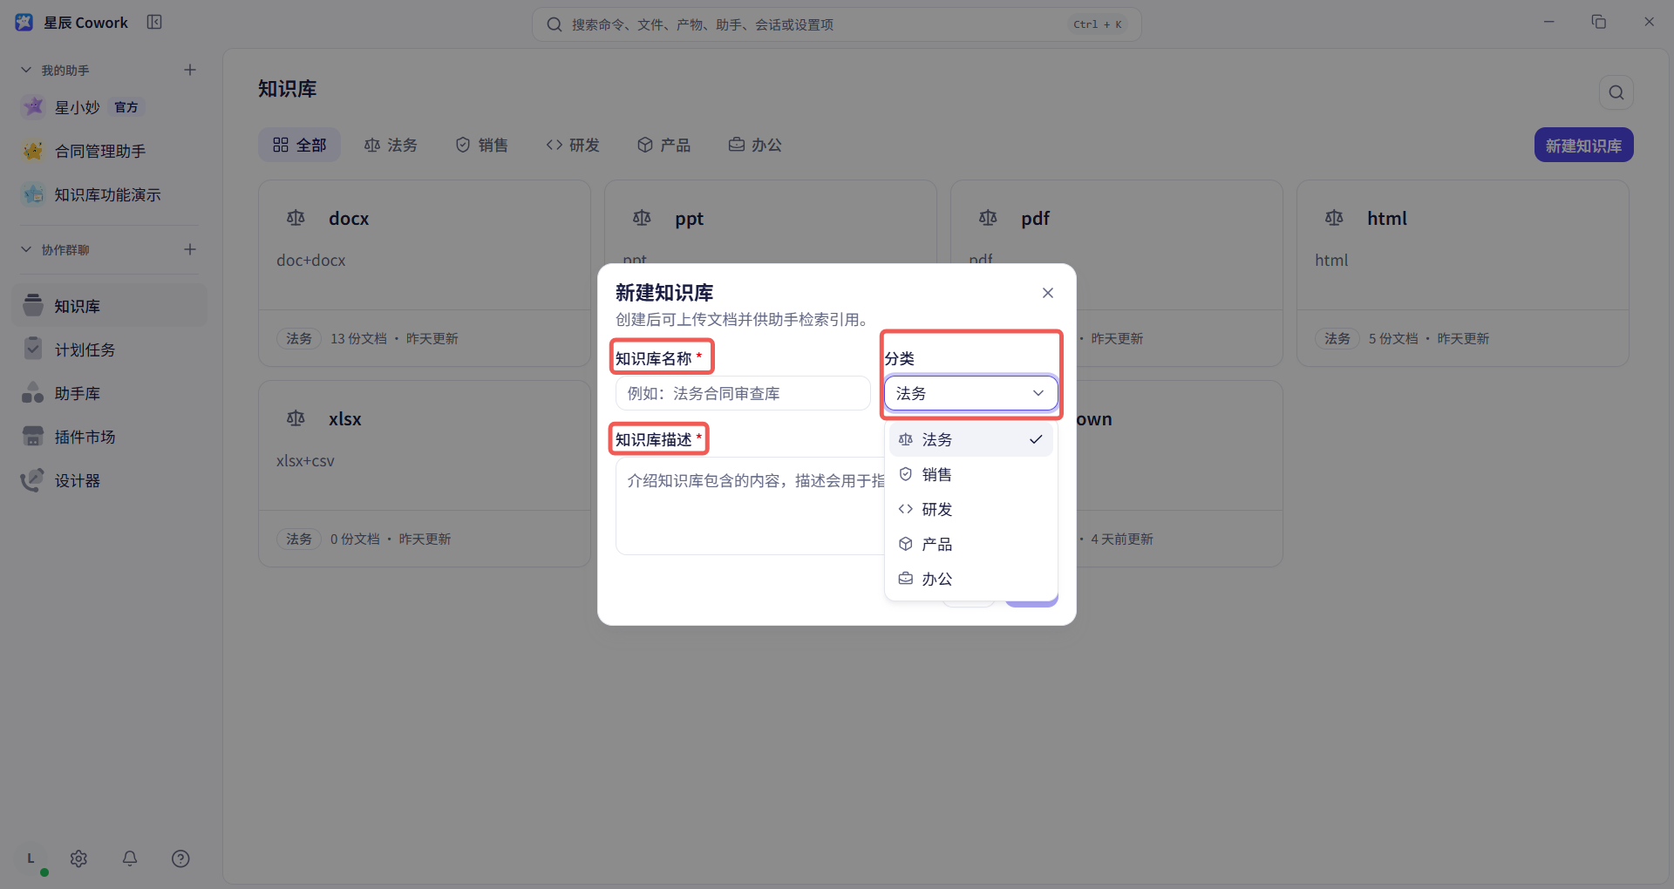Open the xlsx knowledge base card

(x=425, y=473)
